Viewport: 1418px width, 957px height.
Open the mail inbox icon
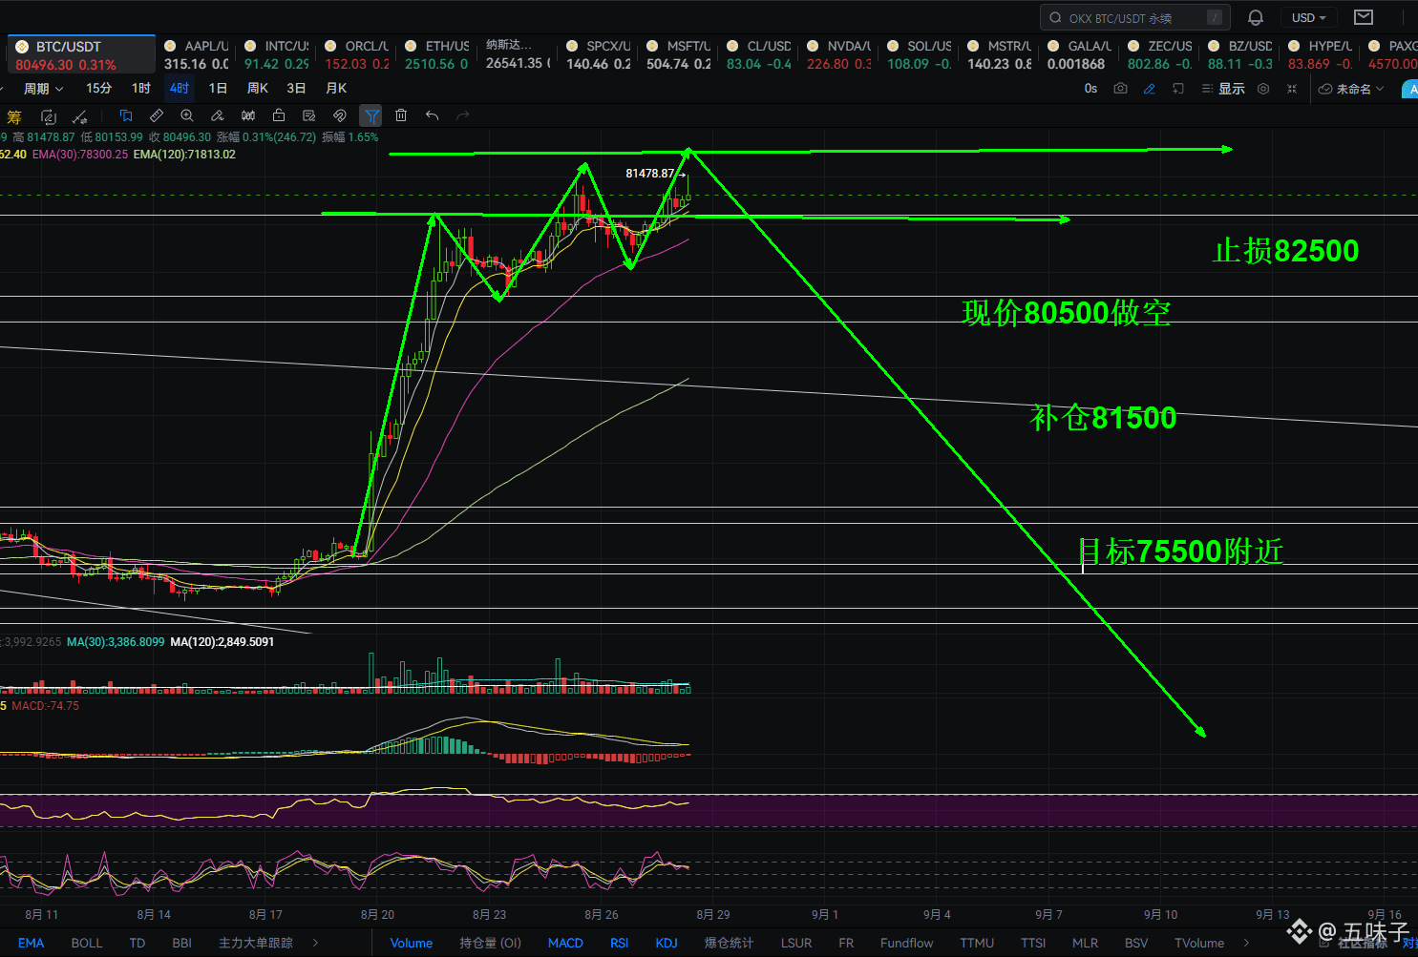pos(1364,17)
